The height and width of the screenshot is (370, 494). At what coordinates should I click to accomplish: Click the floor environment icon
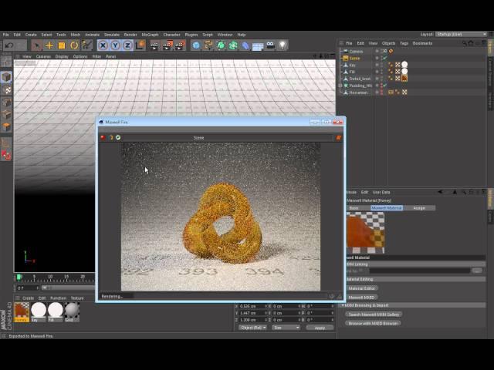point(258,46)
